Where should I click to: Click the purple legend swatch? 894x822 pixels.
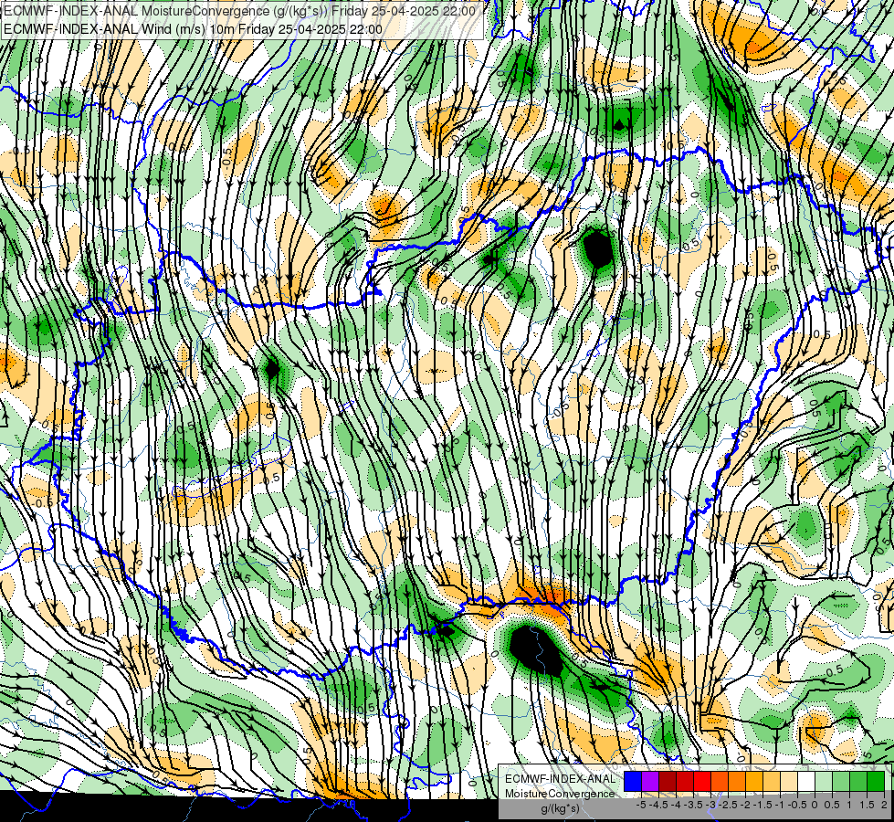click(x=650, y=782)
